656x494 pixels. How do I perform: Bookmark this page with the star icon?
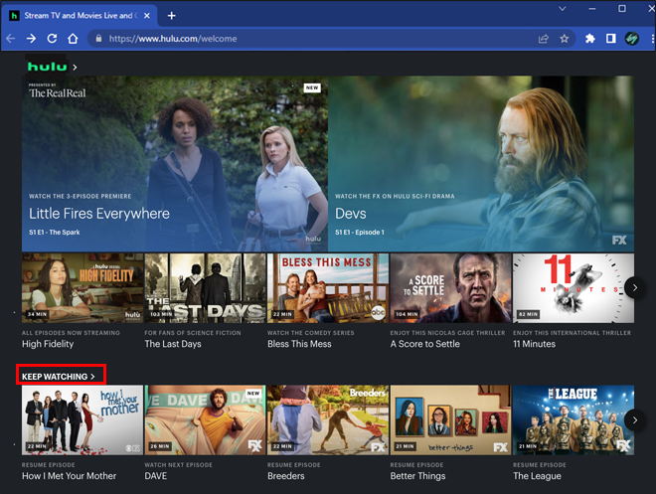(565, 39)
